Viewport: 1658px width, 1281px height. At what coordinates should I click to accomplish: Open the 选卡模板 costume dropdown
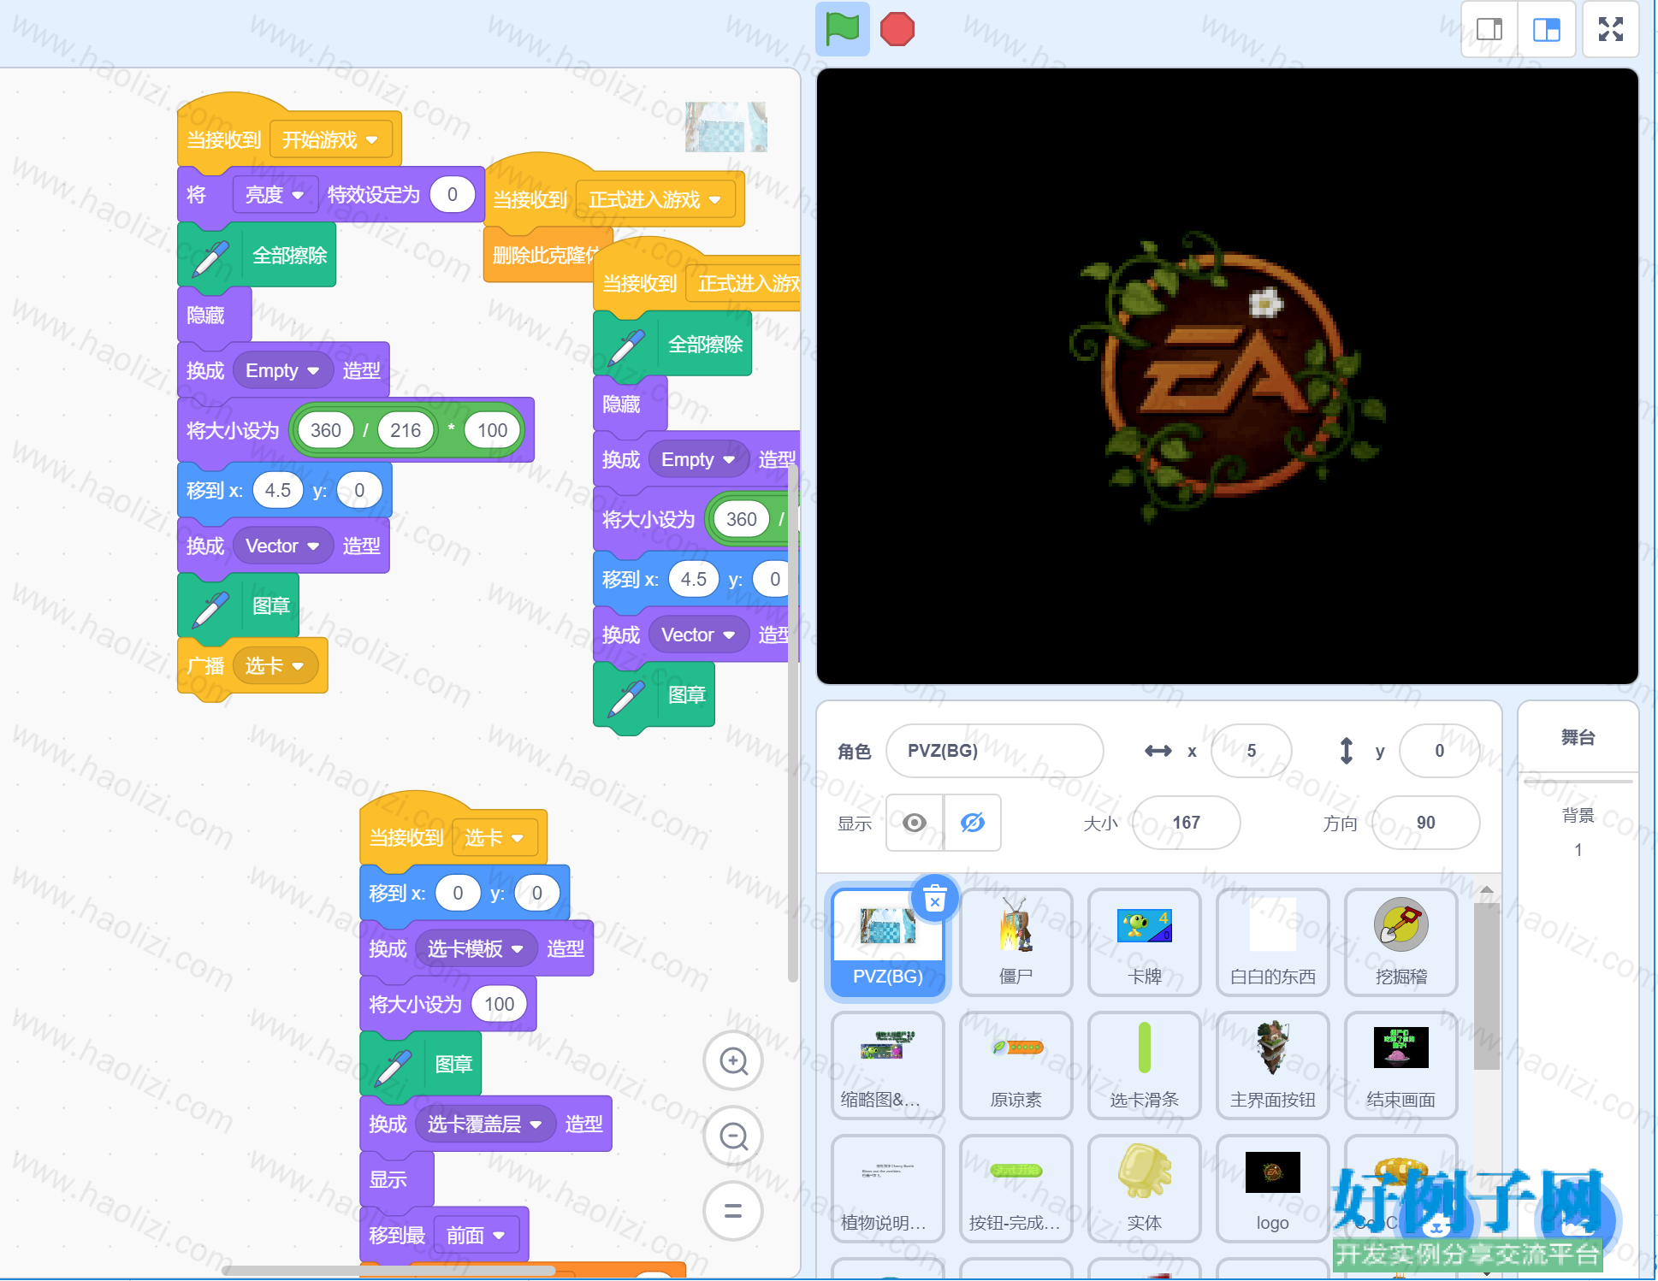click(x=476, y=949)
